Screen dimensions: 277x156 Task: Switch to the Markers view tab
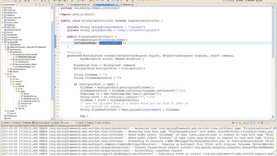(x=6, y=123)
